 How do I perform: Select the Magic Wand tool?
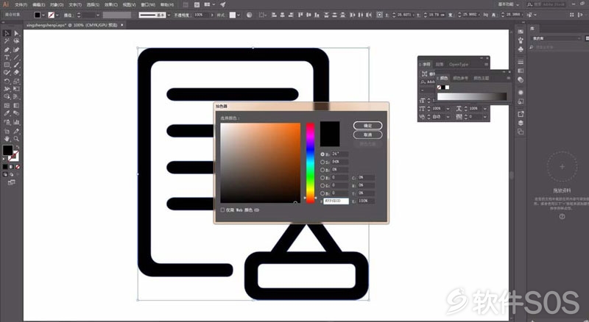click(x=7, y=41)
